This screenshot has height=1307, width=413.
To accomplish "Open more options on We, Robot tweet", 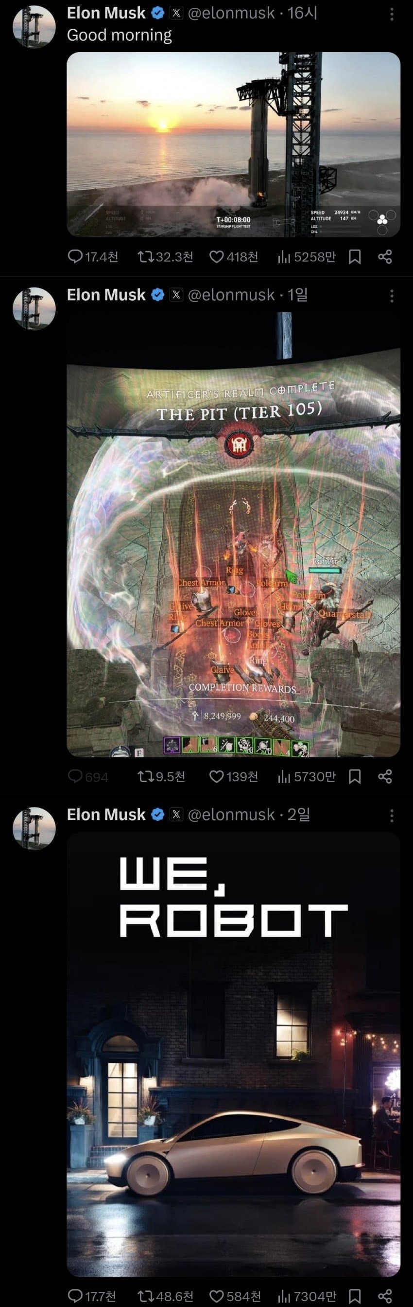I will (392, 816).
